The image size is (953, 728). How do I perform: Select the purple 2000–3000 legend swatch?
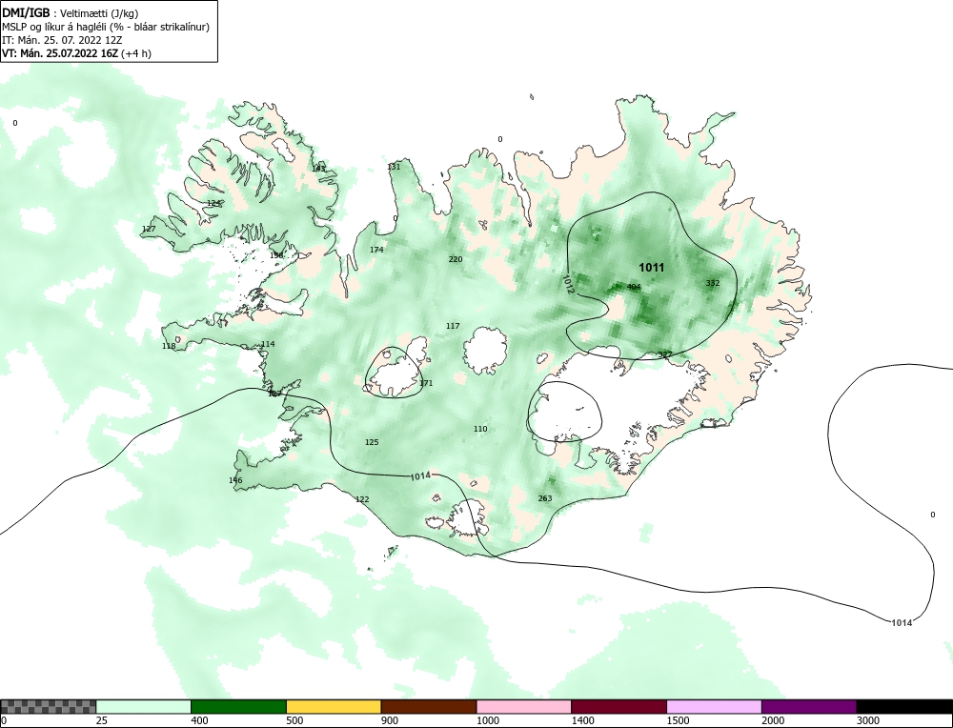(809, 706)
